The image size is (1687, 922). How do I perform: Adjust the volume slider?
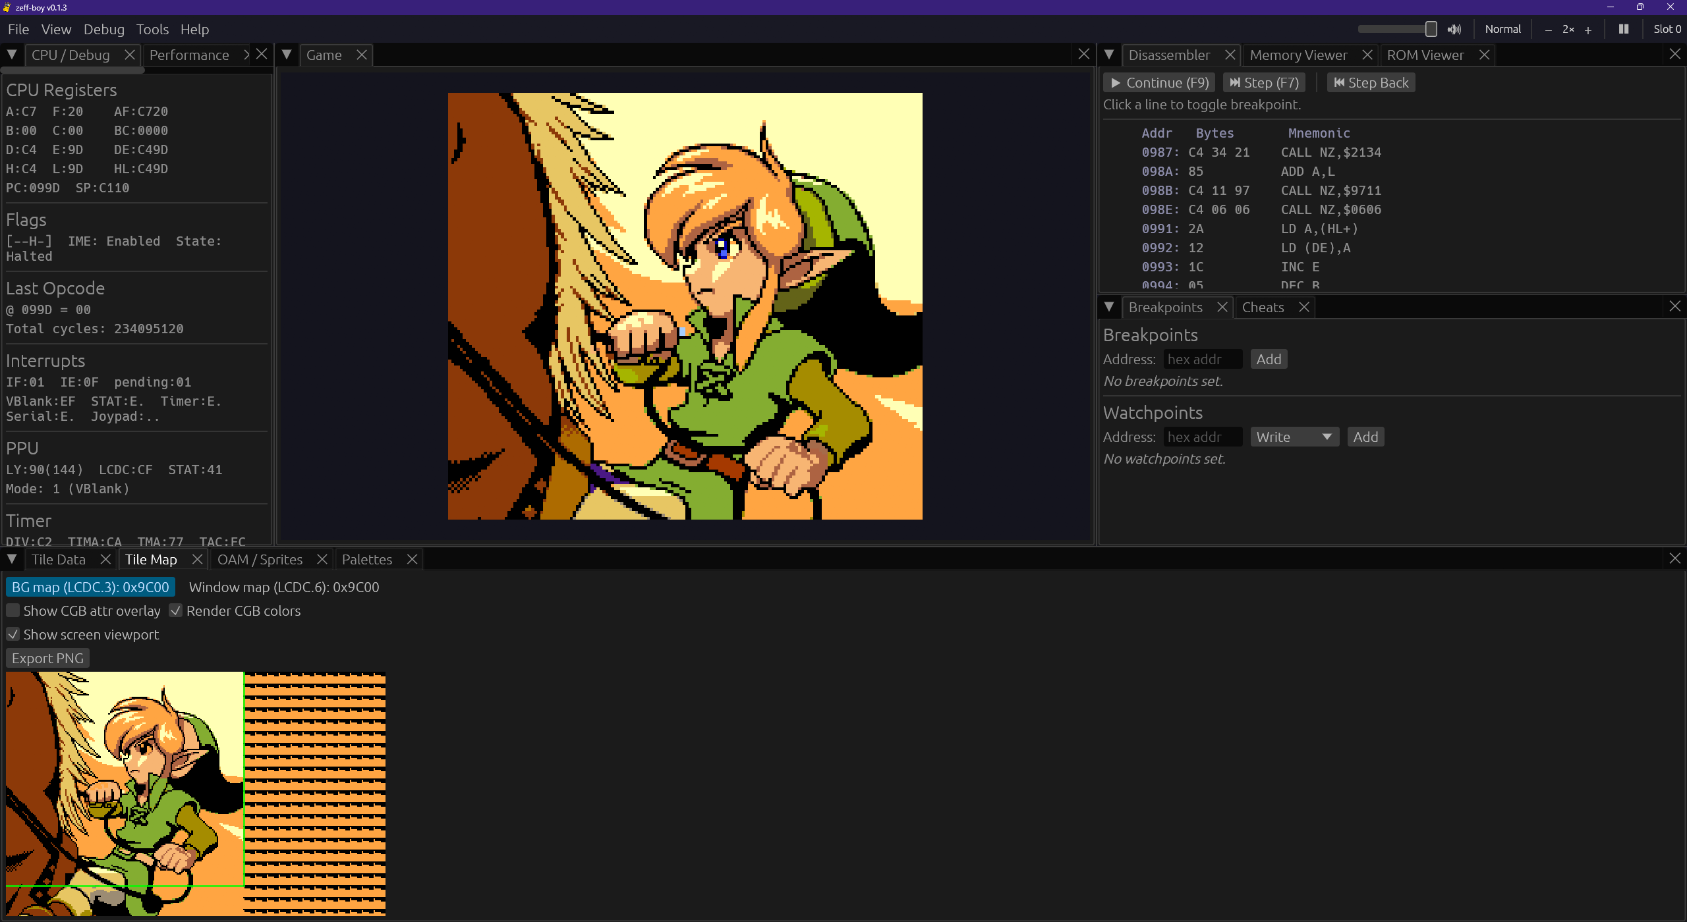(1397, 29)
